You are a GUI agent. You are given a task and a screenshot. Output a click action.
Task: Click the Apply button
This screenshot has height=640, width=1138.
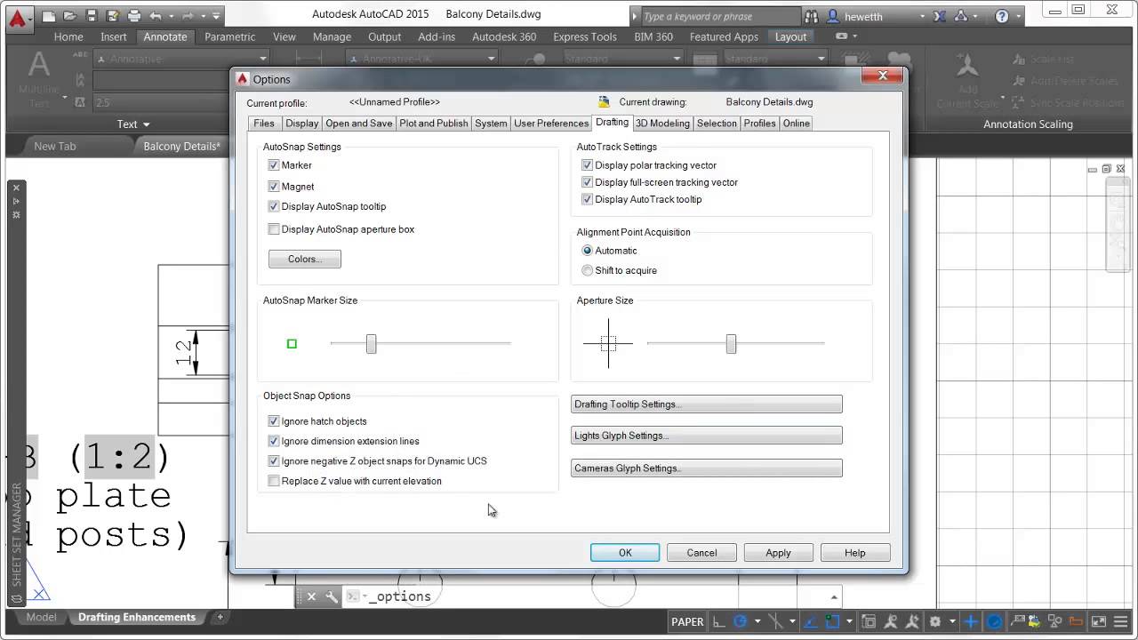778,553
